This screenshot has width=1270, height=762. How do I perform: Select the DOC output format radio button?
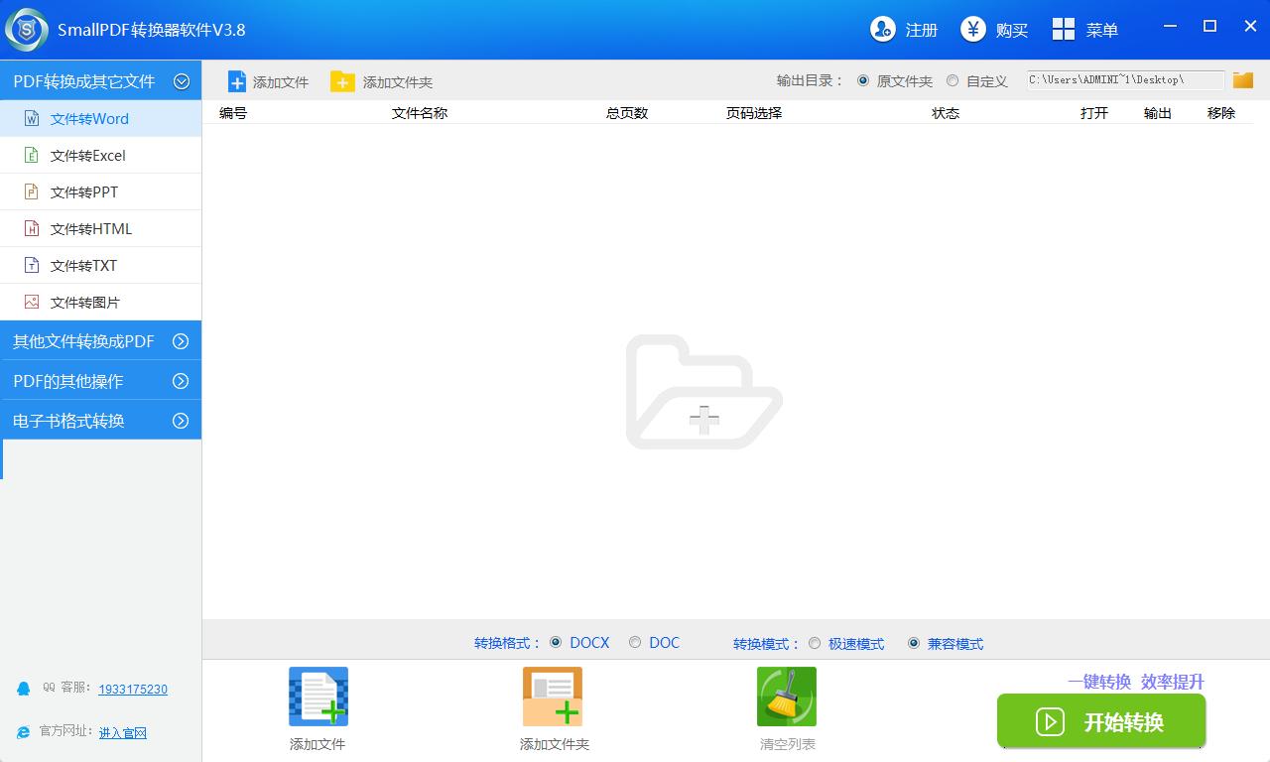pos(635,642)
